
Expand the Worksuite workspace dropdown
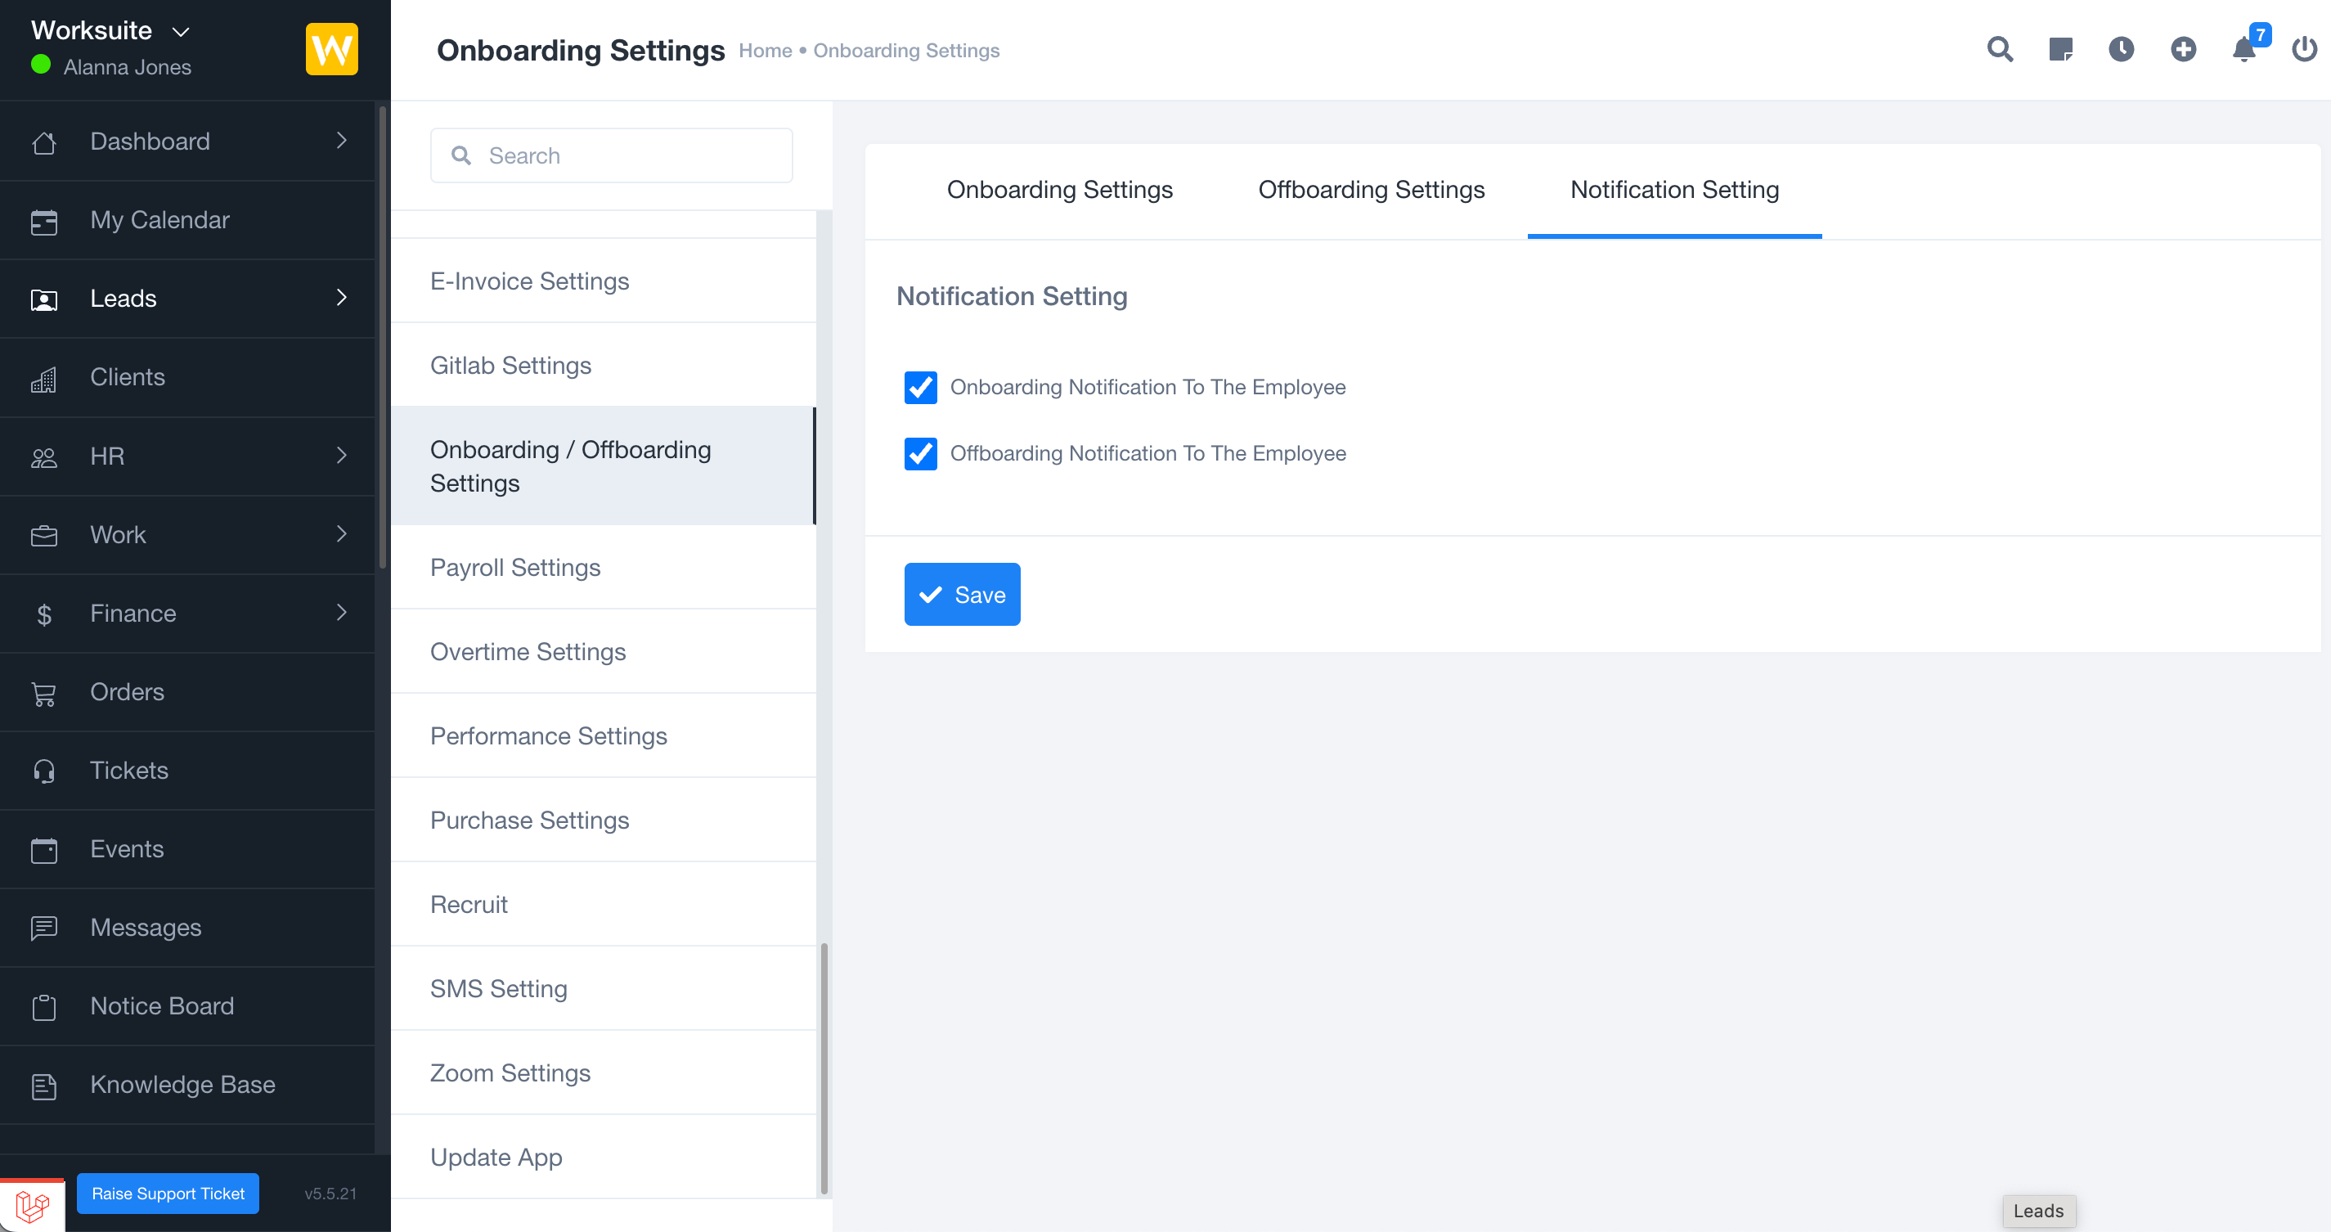point(181,32)
